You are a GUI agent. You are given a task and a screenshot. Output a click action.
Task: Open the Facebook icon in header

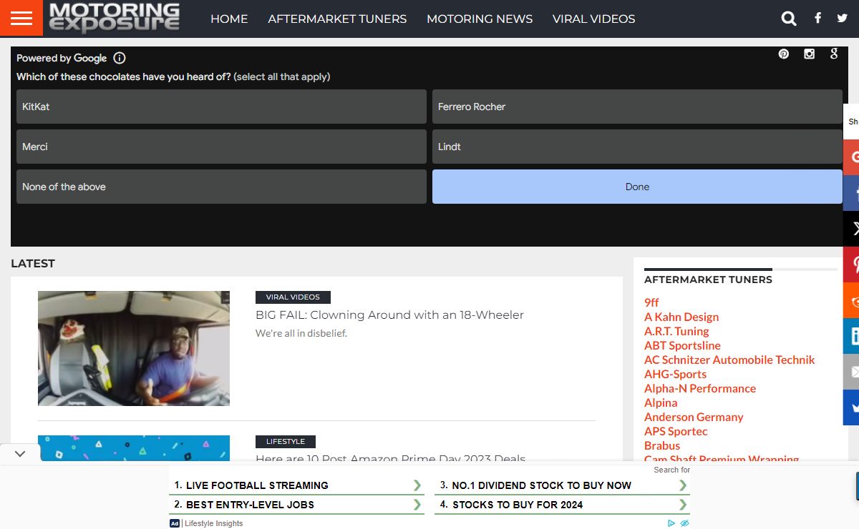coord(817,19)
